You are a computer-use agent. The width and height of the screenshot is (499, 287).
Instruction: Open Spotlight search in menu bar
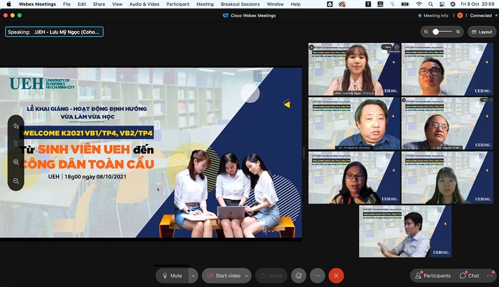point(430,4)
